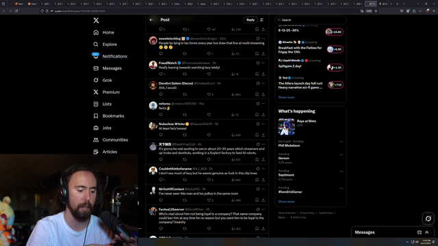This screenshot has width=438, height=246.
Task: Open Messages from the sidebar
Action: [x=107, y=68]
